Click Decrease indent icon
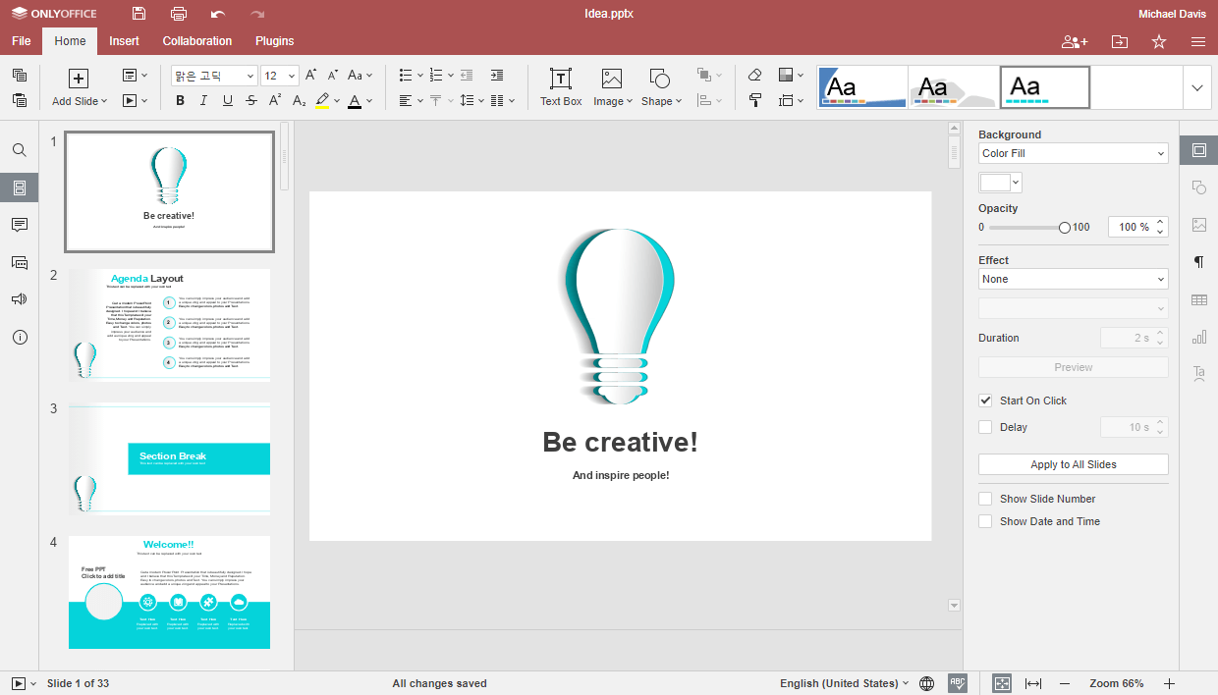Viewport: 1218px width, 695px height. (x=467, y=76)
